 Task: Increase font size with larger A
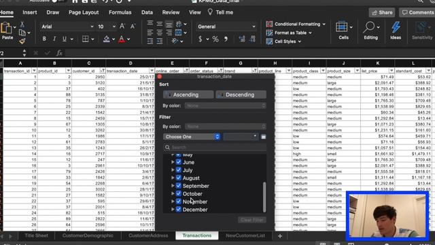tap(122, 27)
